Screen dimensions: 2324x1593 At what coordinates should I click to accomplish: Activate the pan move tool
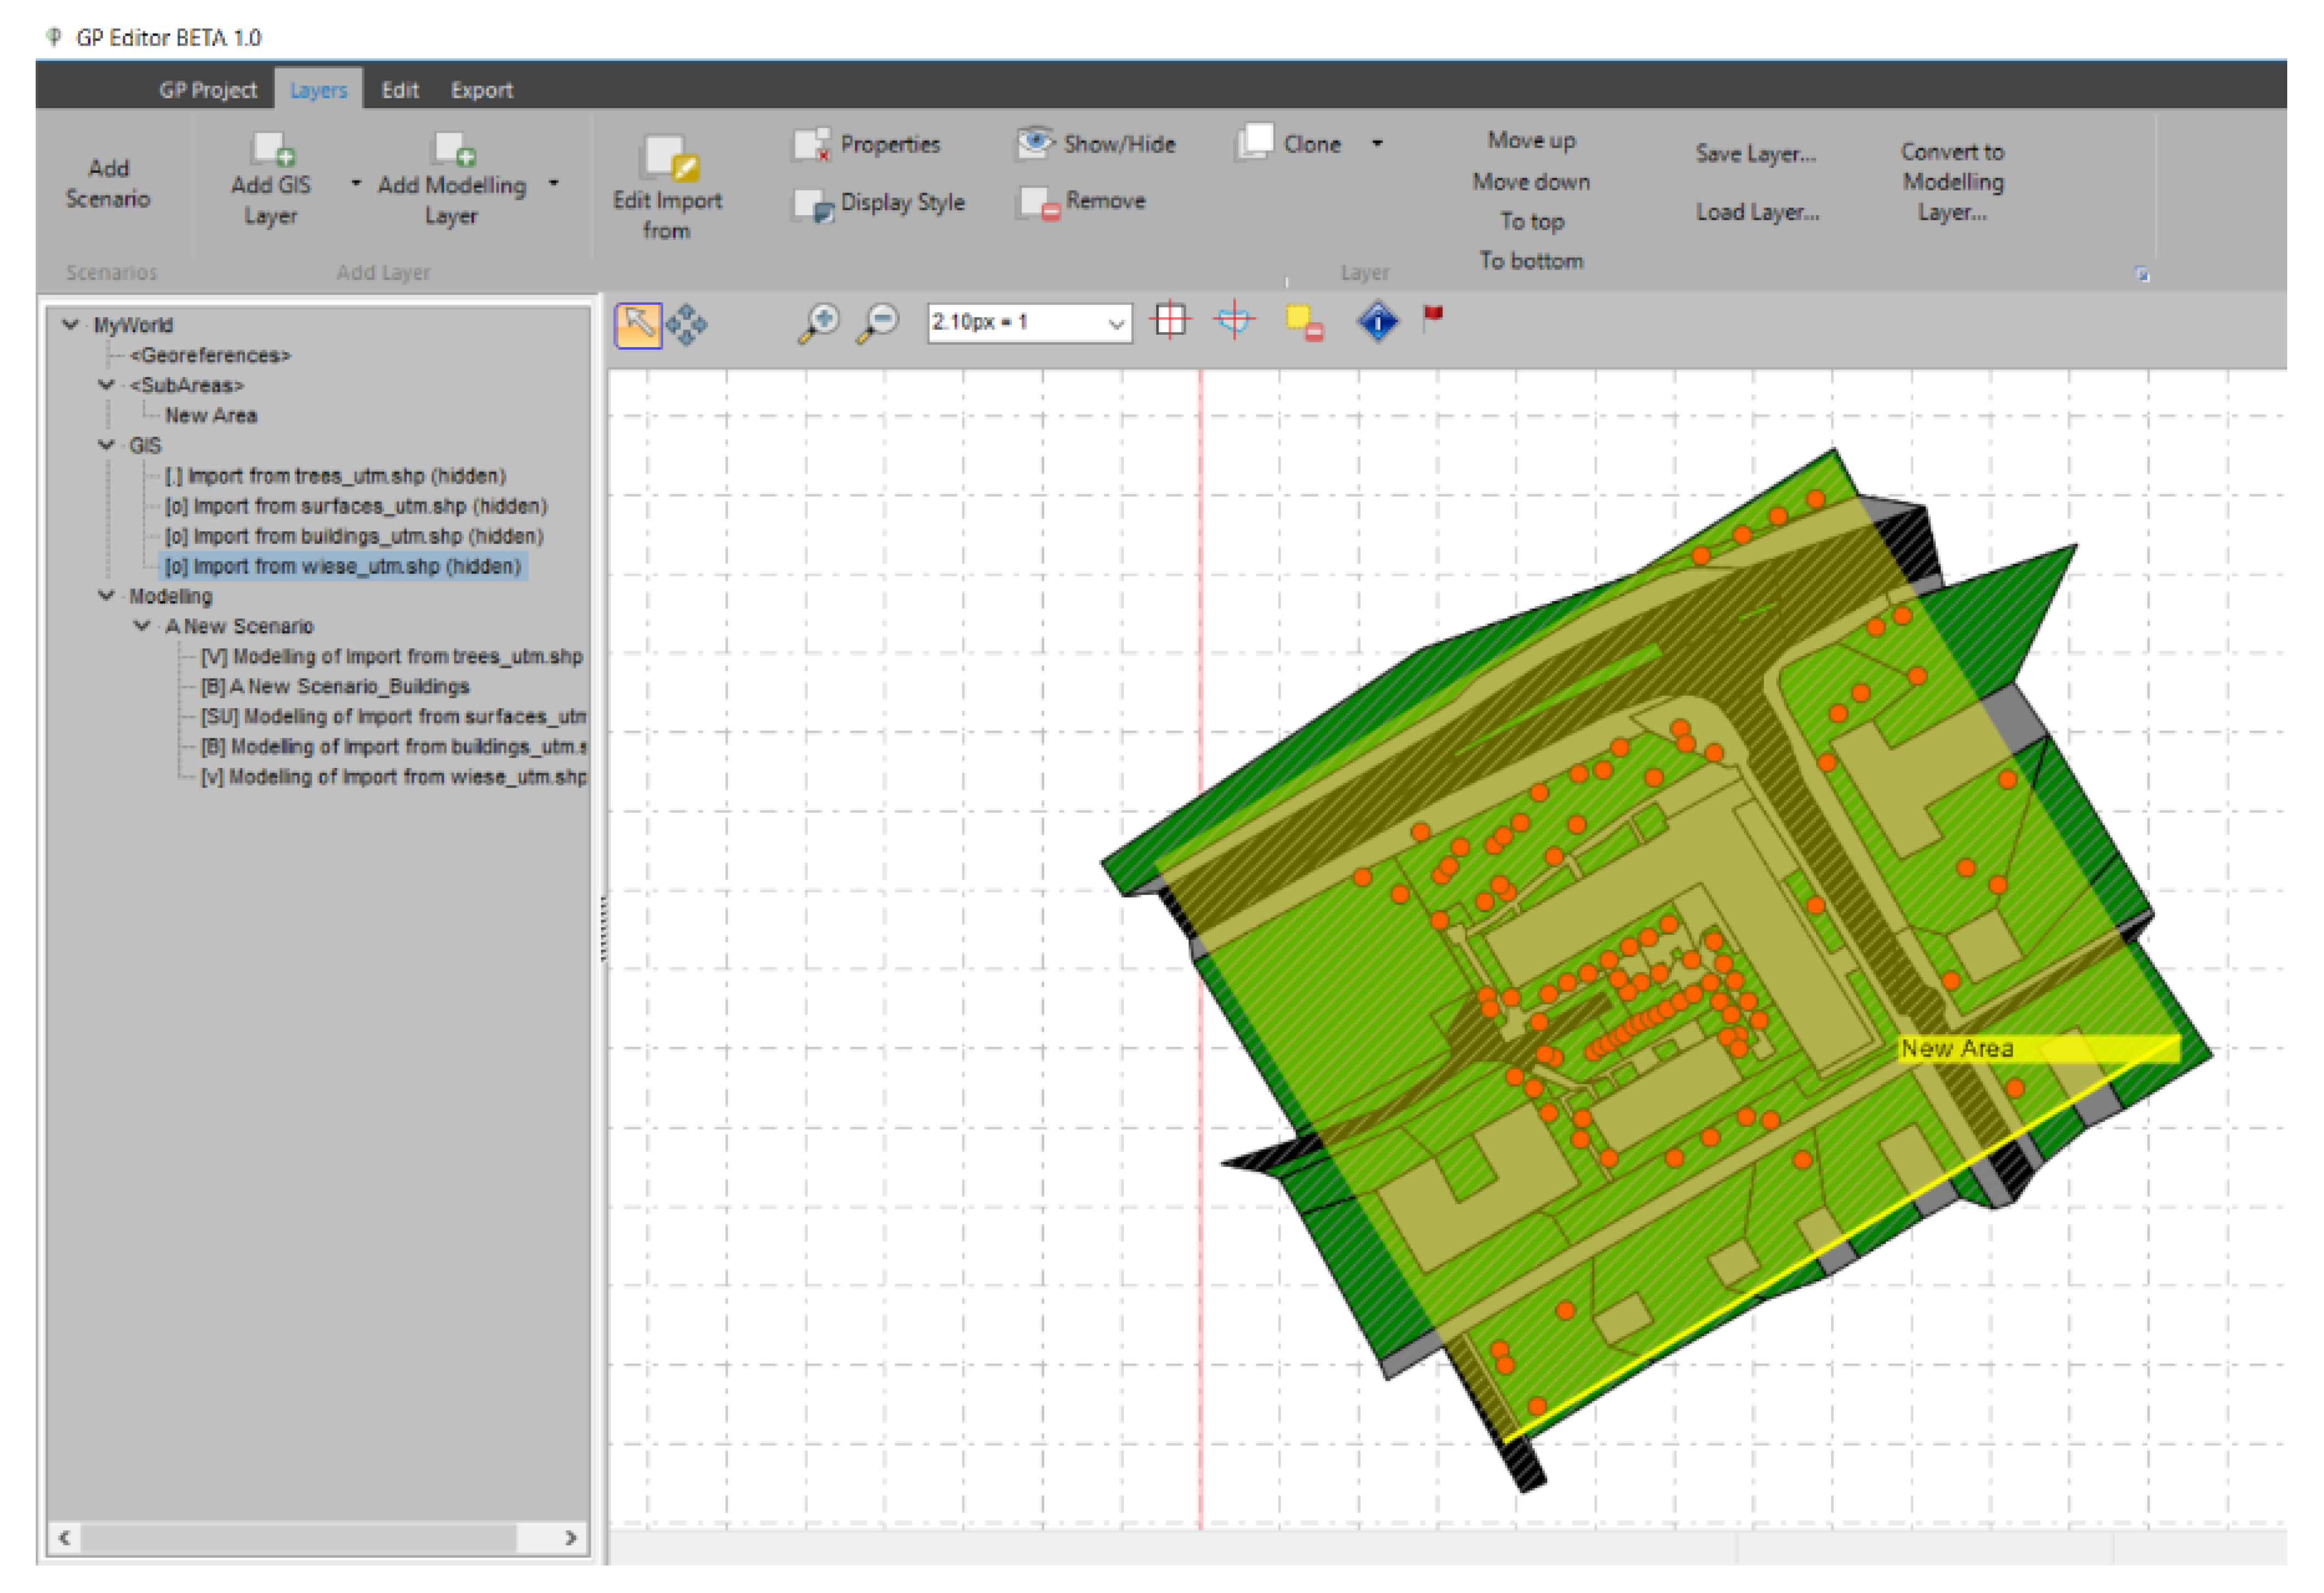click(686, 324)
